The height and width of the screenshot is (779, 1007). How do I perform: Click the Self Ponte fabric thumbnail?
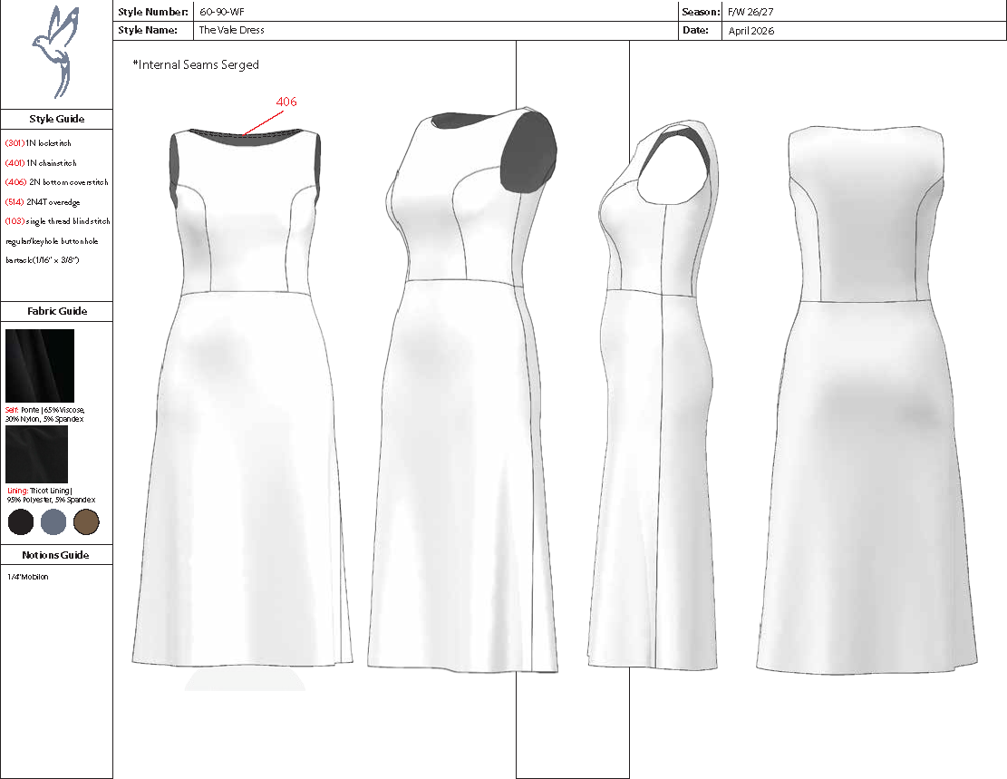[x=39, y=365]
